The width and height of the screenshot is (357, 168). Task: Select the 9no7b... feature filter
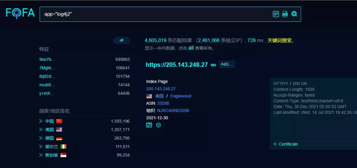tap(47, 60)
